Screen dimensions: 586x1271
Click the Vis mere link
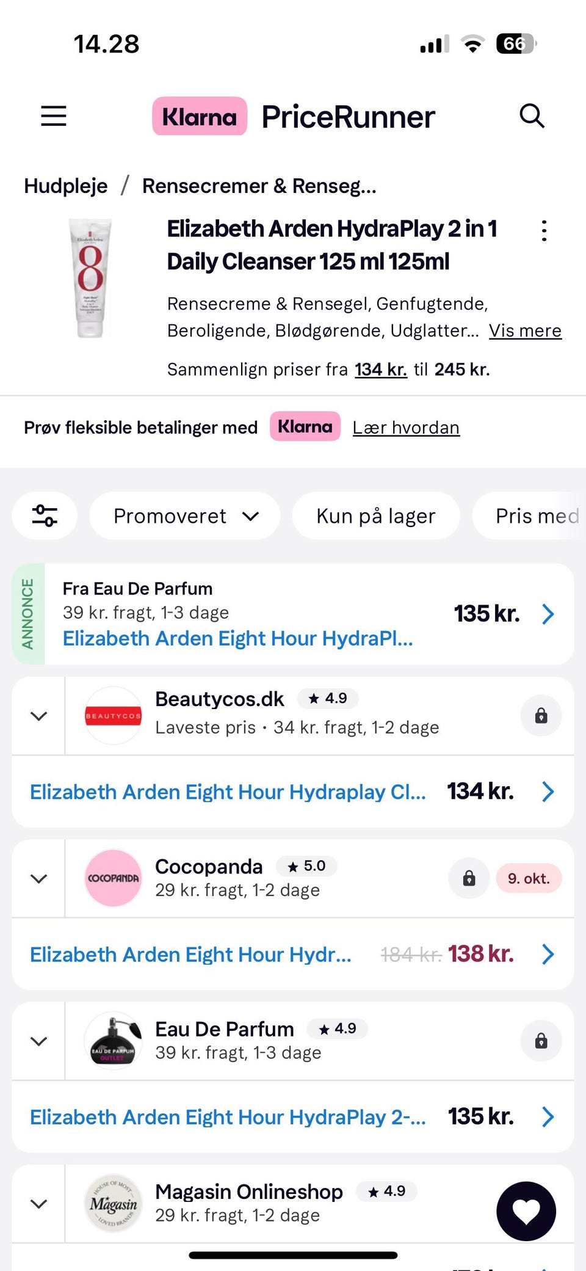point(525,330)
